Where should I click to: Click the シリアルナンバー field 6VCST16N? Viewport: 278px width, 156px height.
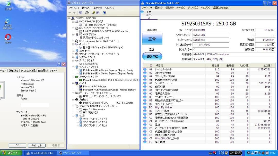(211, 35)
